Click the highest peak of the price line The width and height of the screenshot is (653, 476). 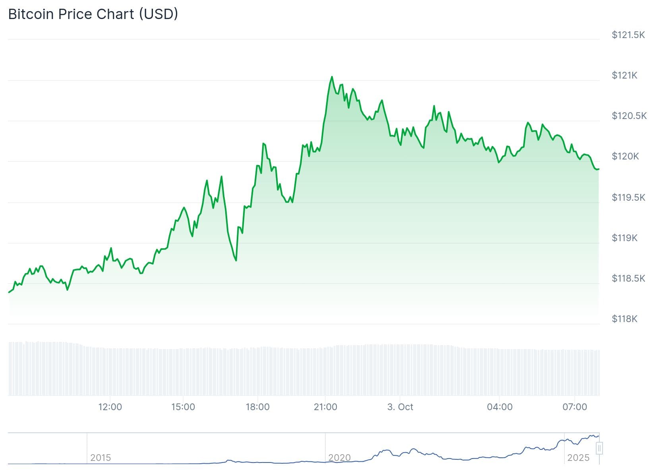332,77
